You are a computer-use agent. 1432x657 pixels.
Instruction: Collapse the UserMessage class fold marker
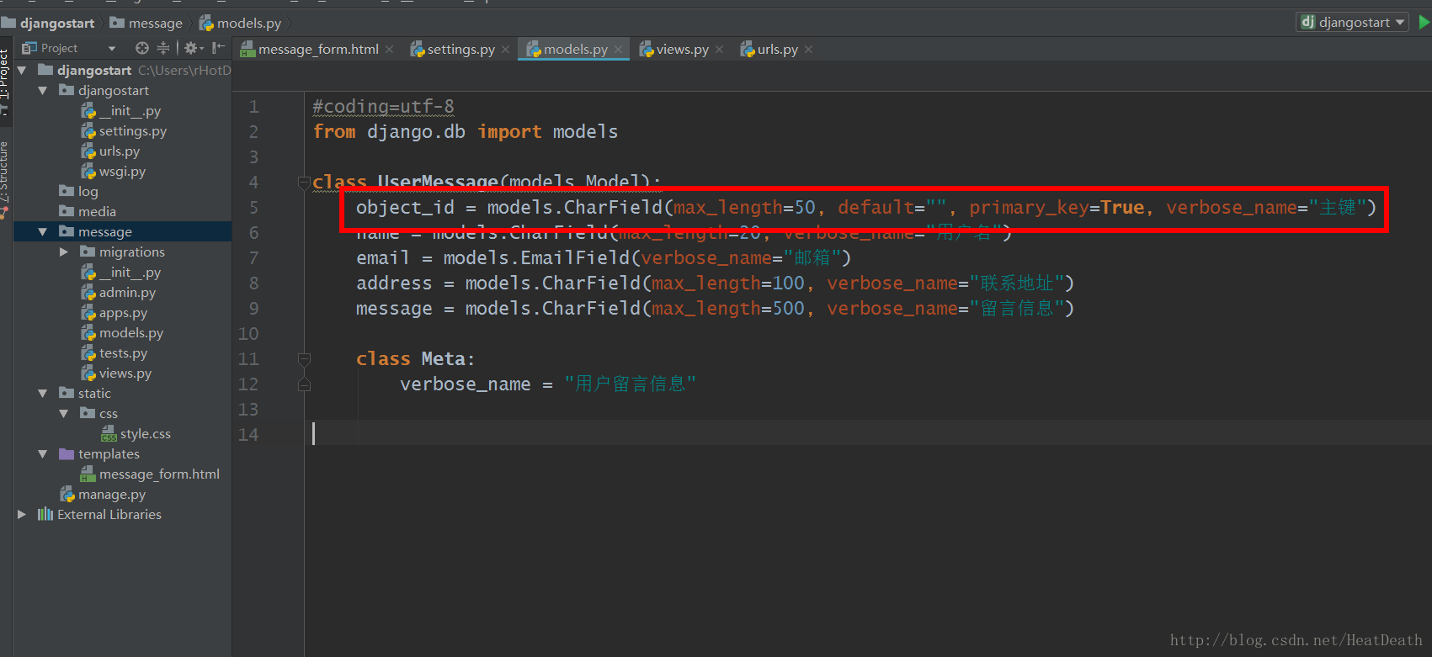[x=304, y=182]
